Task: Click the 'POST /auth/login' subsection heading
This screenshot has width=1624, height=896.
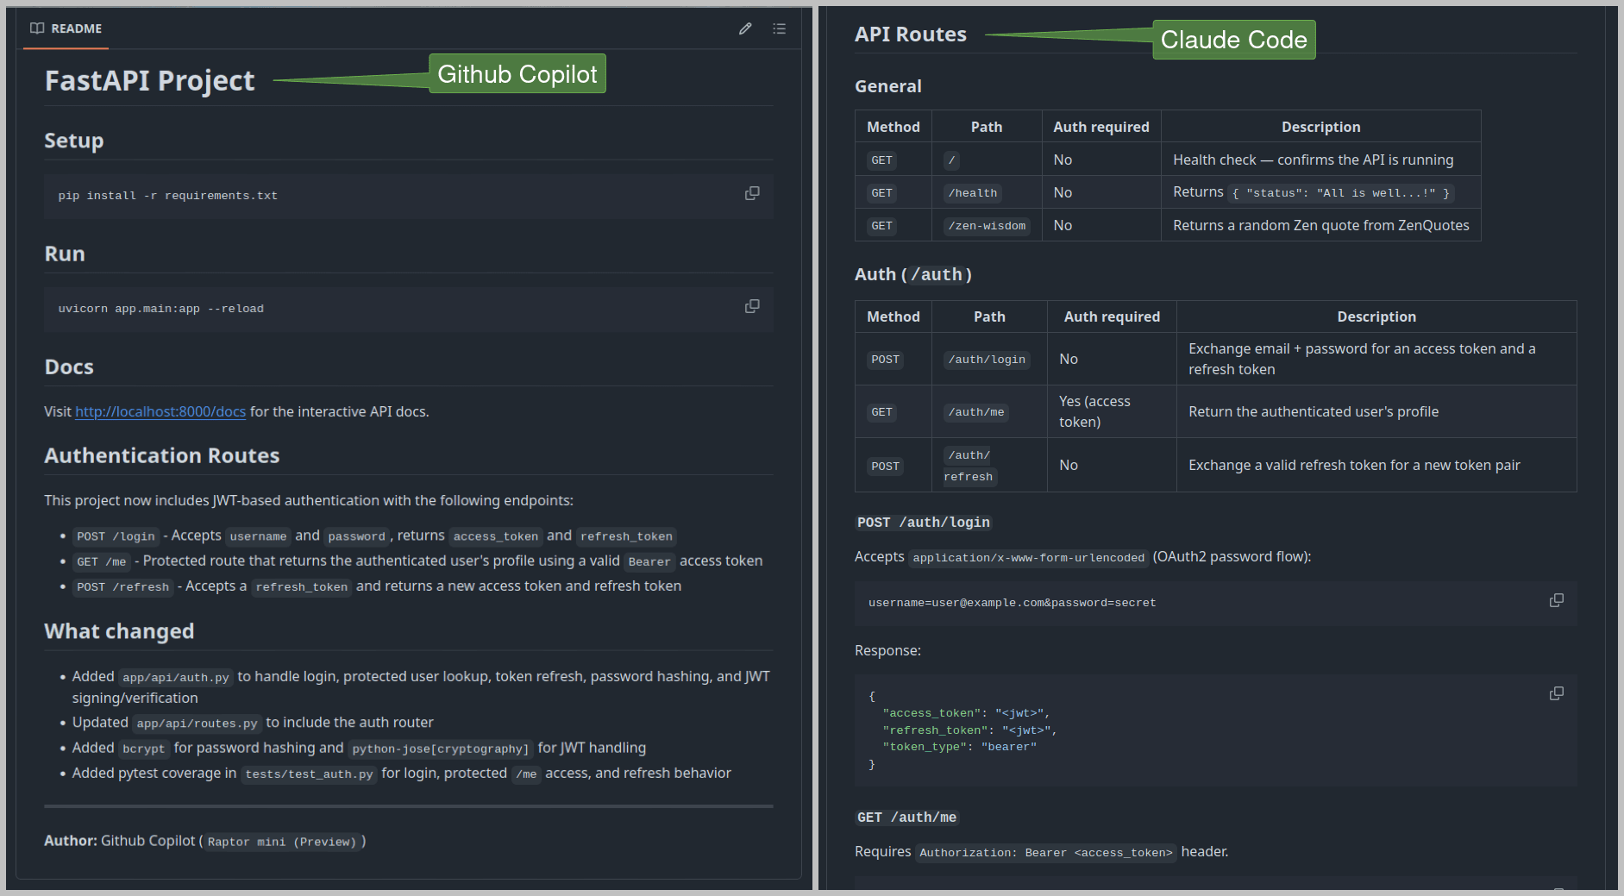Action: click(x=924, y=523)
